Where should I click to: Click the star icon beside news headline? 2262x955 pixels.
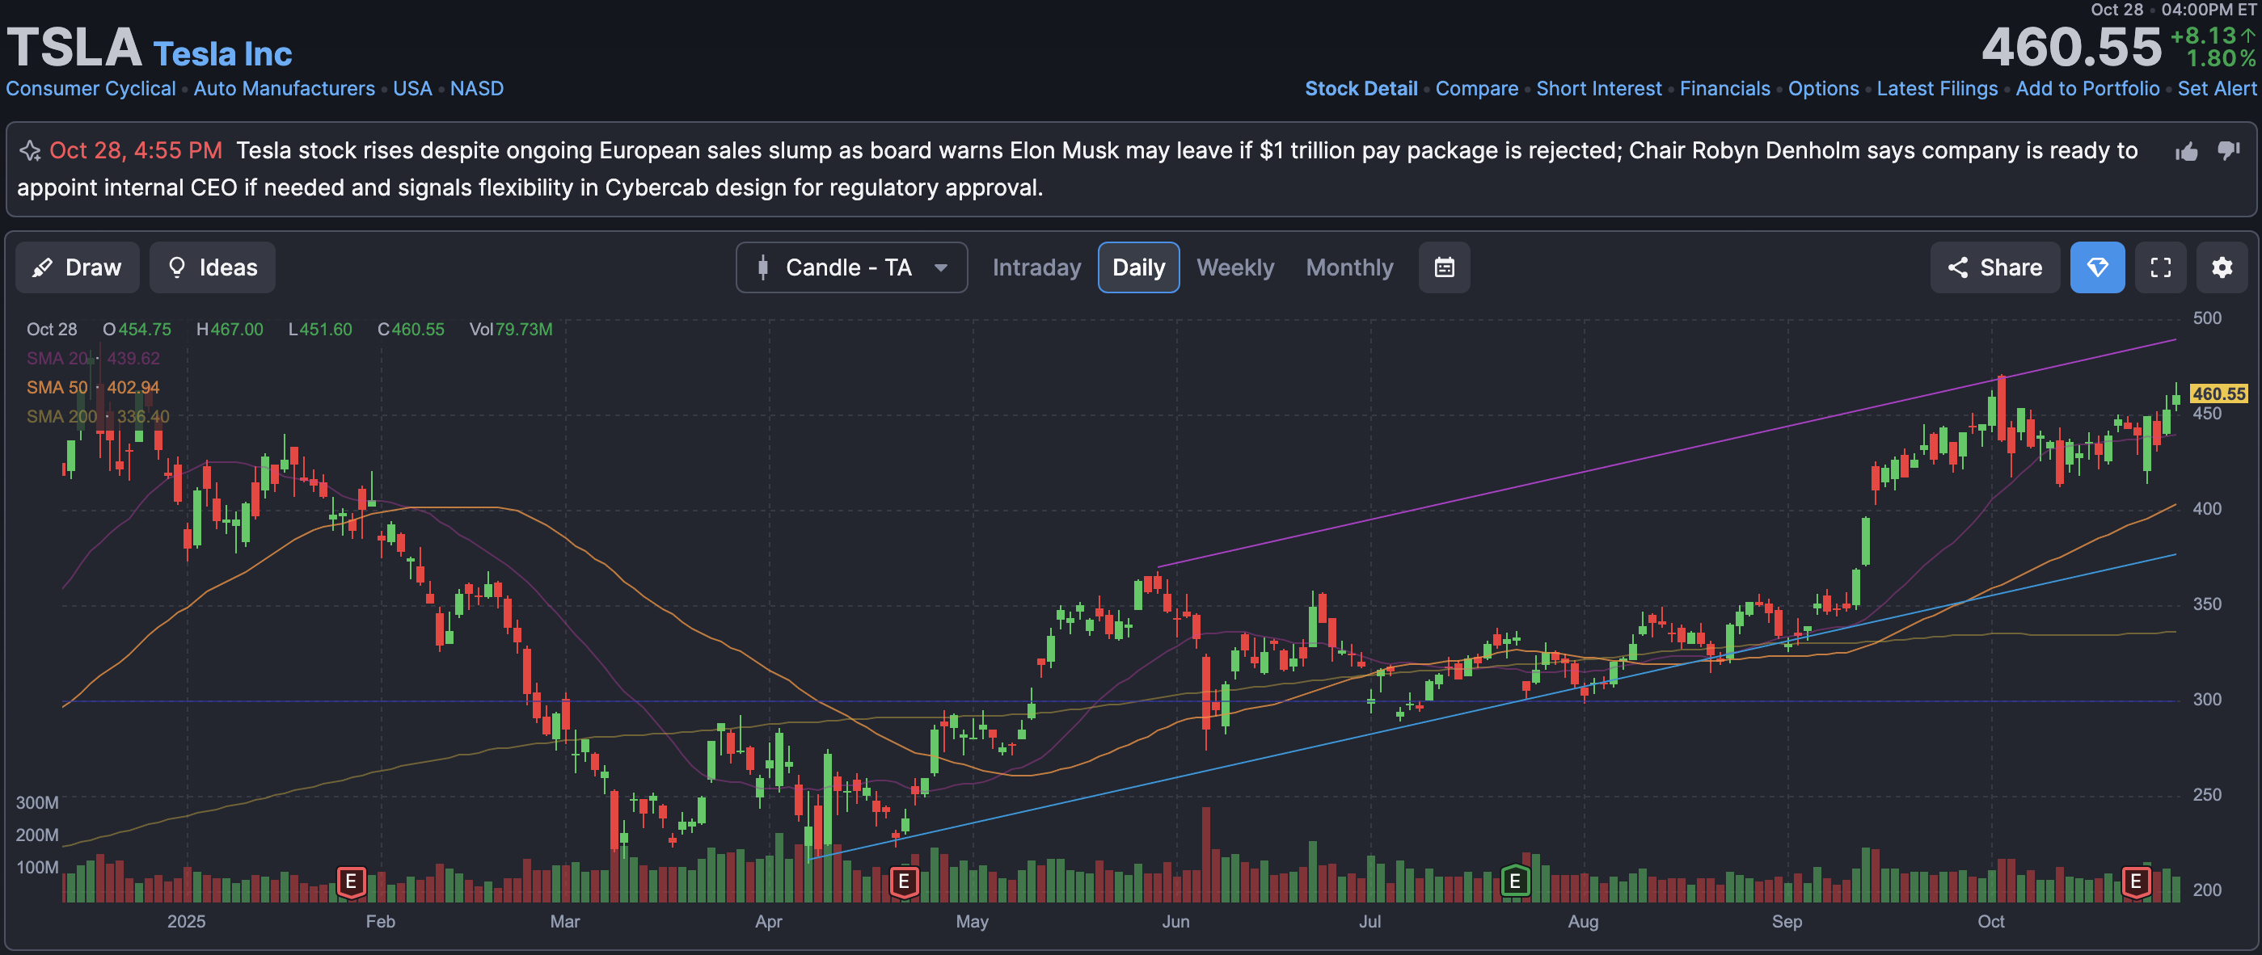coord(30,151)
